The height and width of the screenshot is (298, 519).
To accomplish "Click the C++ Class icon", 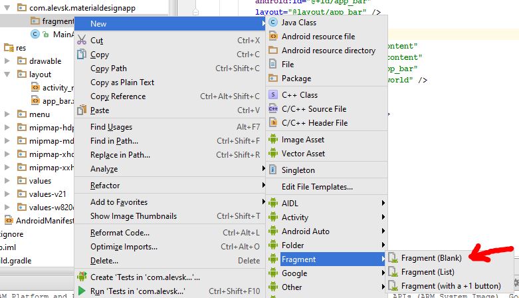I will click(x=273, y=95).
